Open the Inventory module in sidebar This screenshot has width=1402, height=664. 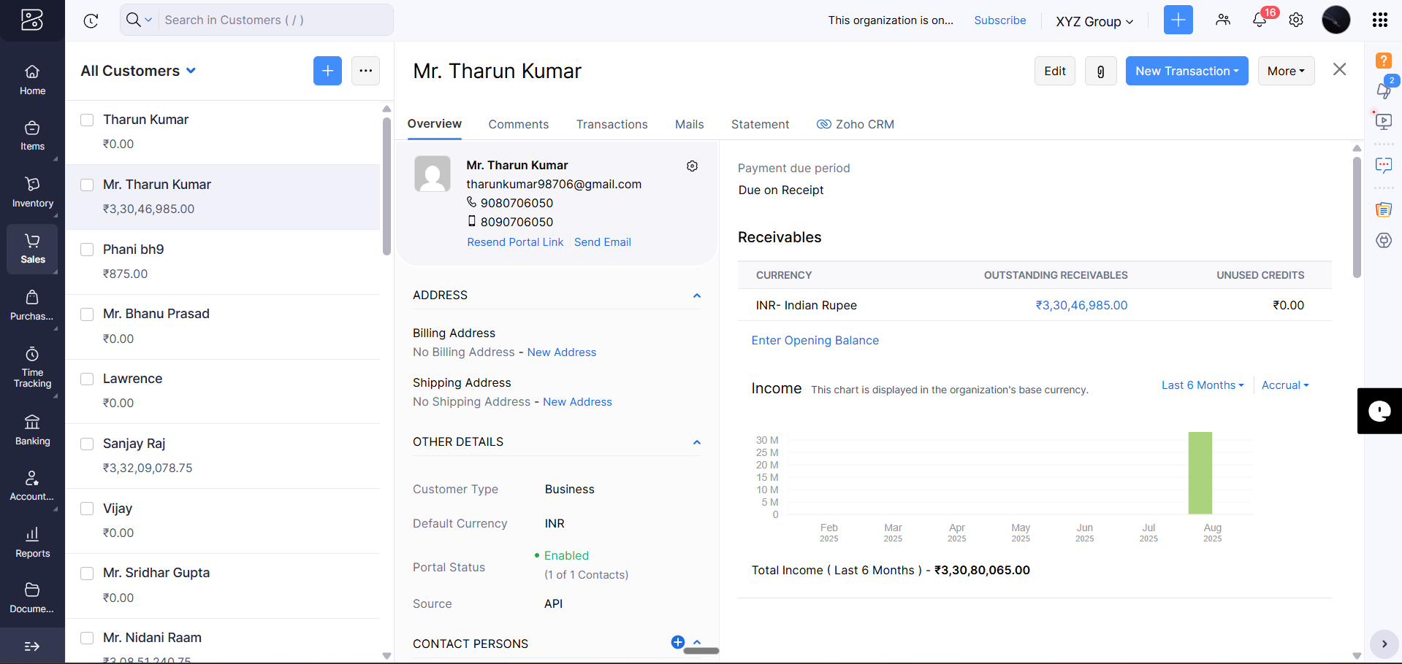32,192
